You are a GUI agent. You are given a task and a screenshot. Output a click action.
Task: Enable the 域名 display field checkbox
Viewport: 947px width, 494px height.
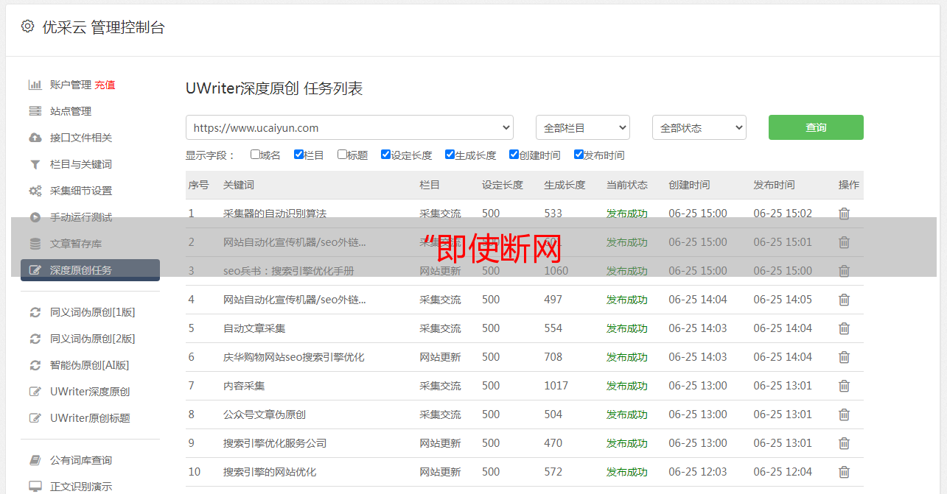coord(255,155)
